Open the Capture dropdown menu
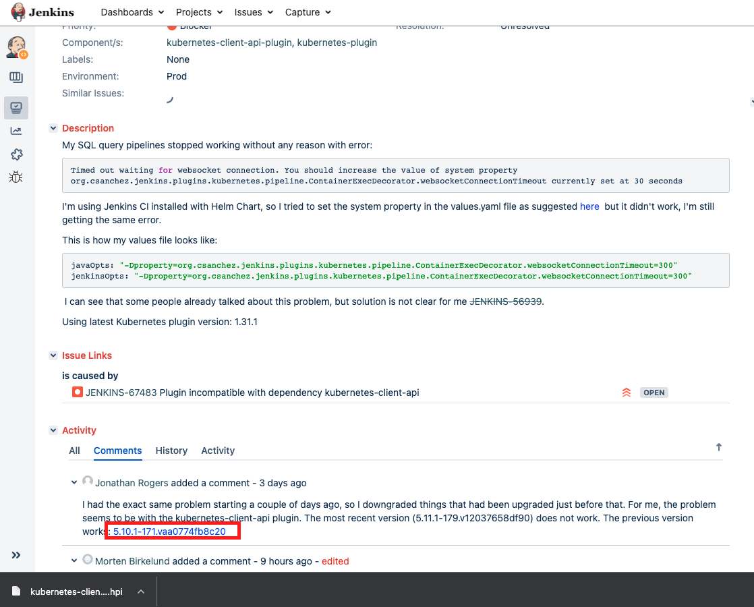The image size is (754, 607). pyautogui.click(x=308, y=12)
